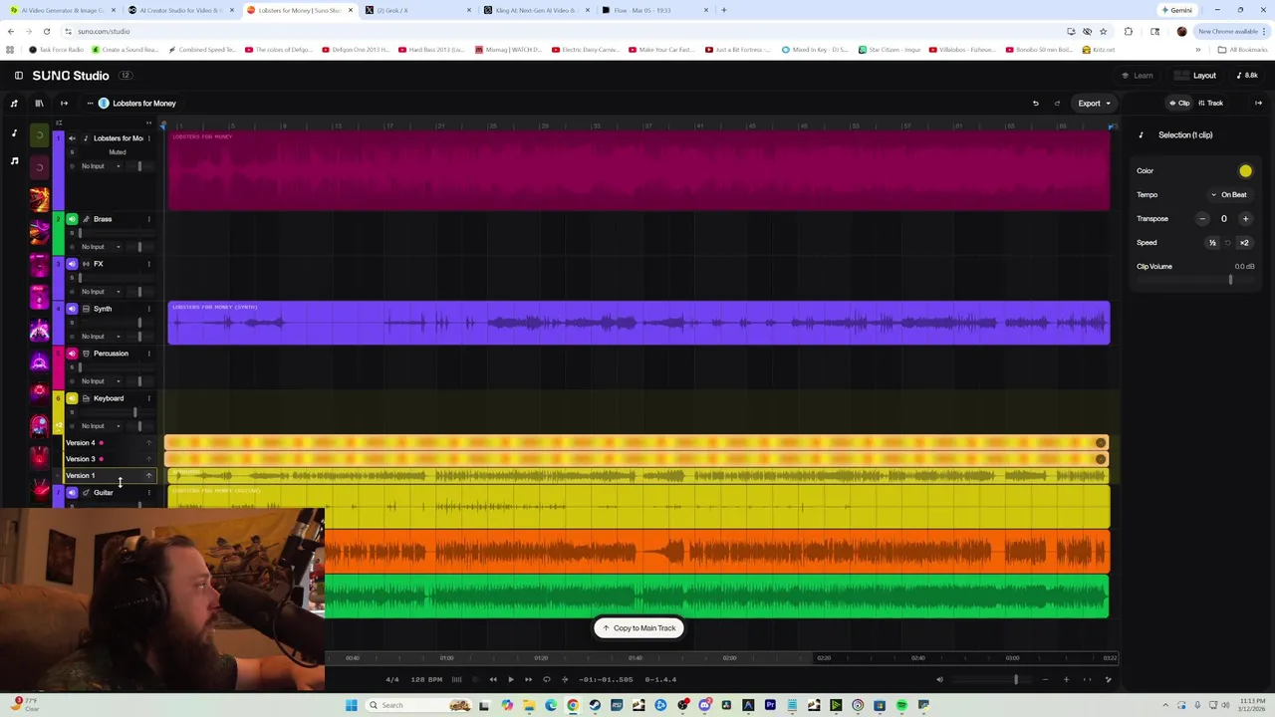
Task: Click the fit-width horizontal arrows icon
Action: click(x=1087, y=679)
